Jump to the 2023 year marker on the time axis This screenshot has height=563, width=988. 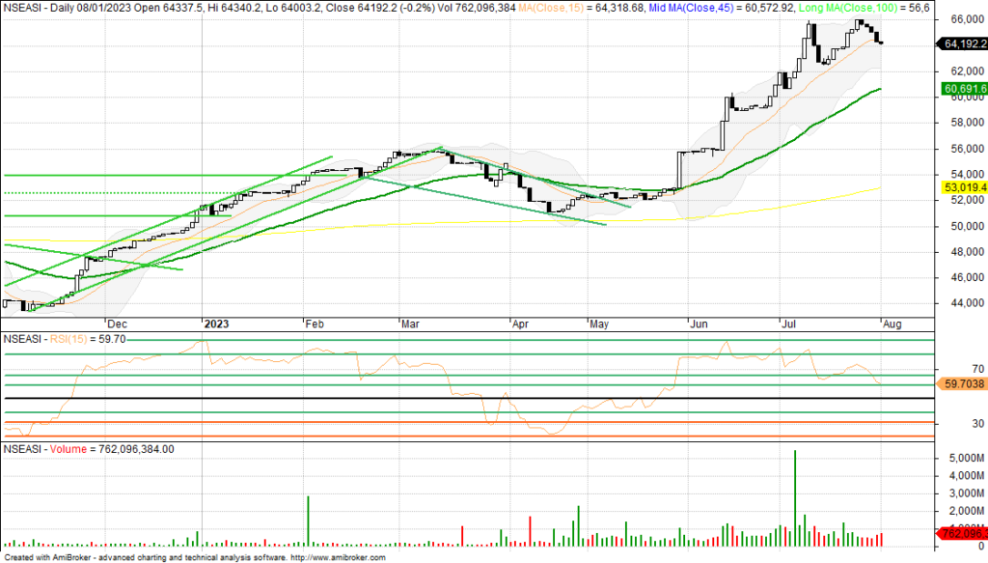click(217, 324)
